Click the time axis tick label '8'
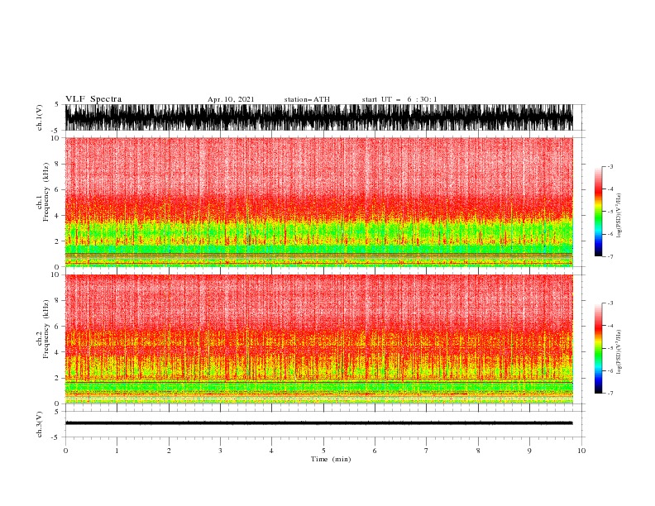655x506 pixels. click(x=478, y=451)
